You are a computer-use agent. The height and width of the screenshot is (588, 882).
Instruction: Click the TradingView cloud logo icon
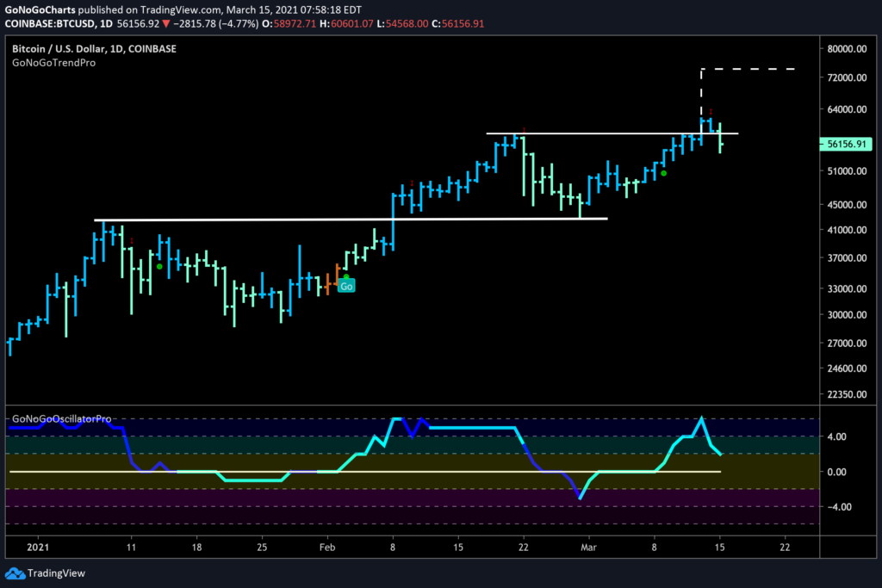click(16, 573)
